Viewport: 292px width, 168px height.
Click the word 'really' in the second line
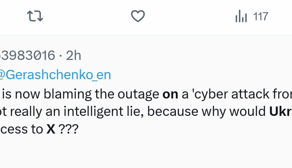coord(26,111)
